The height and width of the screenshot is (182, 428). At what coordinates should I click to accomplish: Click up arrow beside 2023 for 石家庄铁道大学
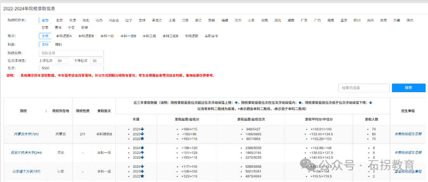click(142, 153)
